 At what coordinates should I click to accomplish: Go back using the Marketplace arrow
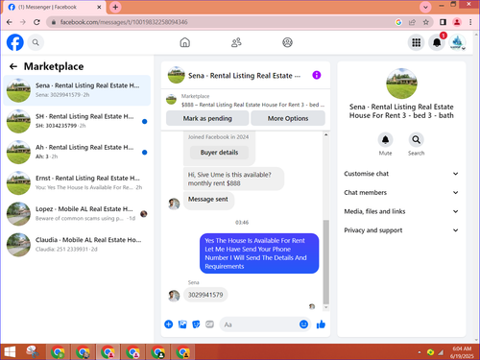coord(13,66)
